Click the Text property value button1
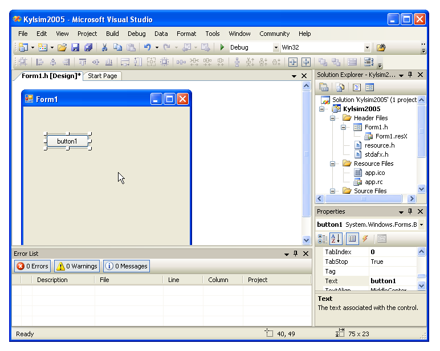Viewport: 440px width, 351px height. (393, 281)
